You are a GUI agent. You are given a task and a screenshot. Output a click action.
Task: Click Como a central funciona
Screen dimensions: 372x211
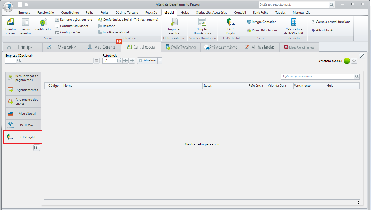[331, 22]
